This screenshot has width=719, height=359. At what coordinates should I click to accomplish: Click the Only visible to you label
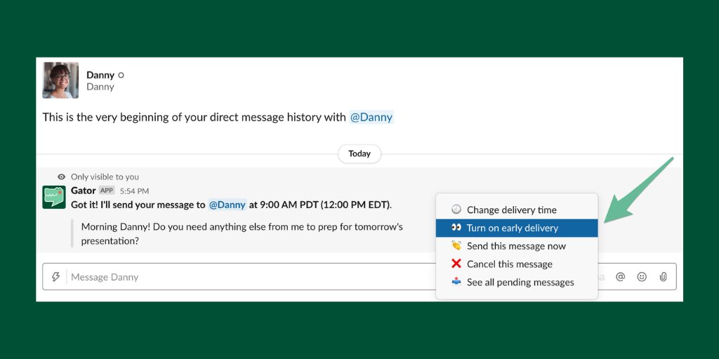point(105,177)
